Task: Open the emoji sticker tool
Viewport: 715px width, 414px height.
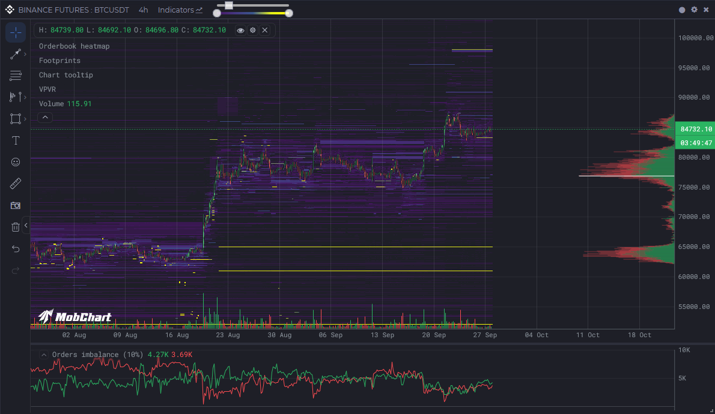Action: point(16,162)
